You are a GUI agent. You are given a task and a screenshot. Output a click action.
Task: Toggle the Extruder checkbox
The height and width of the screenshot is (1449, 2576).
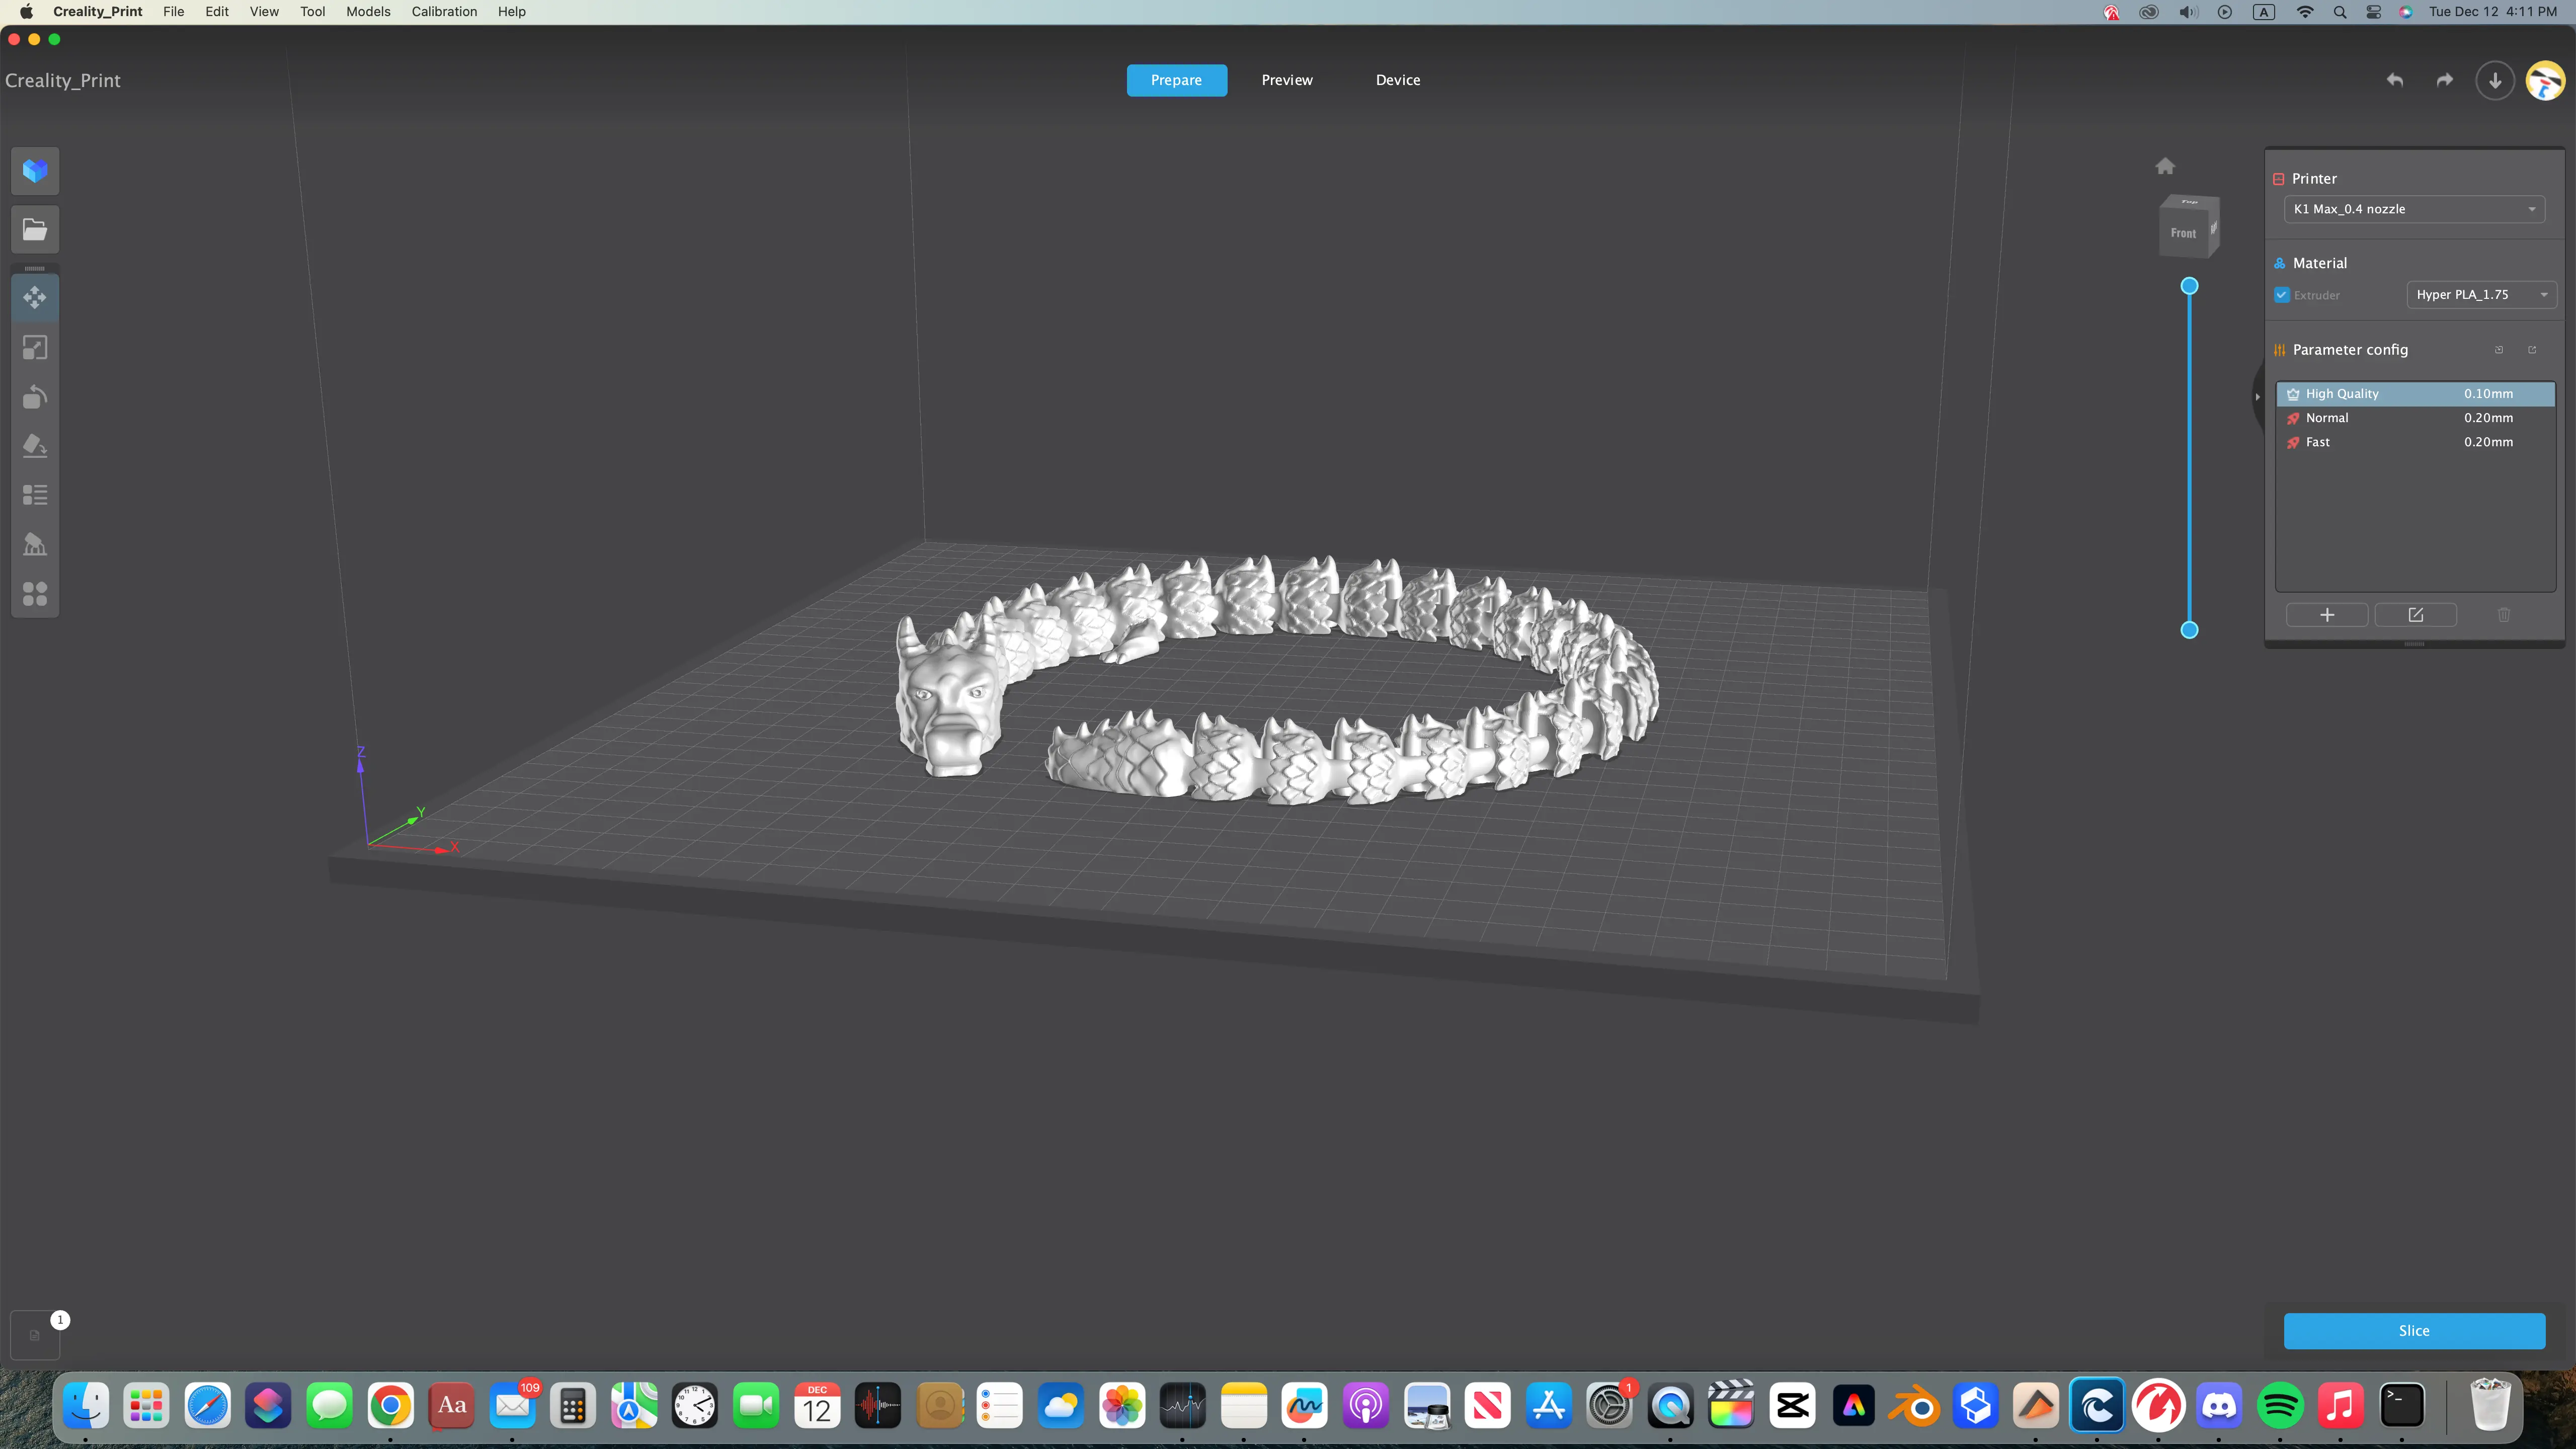pyautogui.click(x=2282, y=295)
